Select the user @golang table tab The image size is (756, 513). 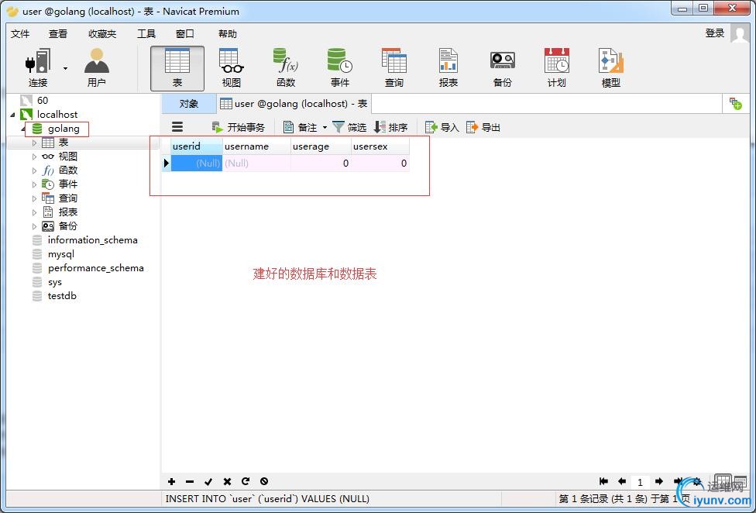[294, 104]
